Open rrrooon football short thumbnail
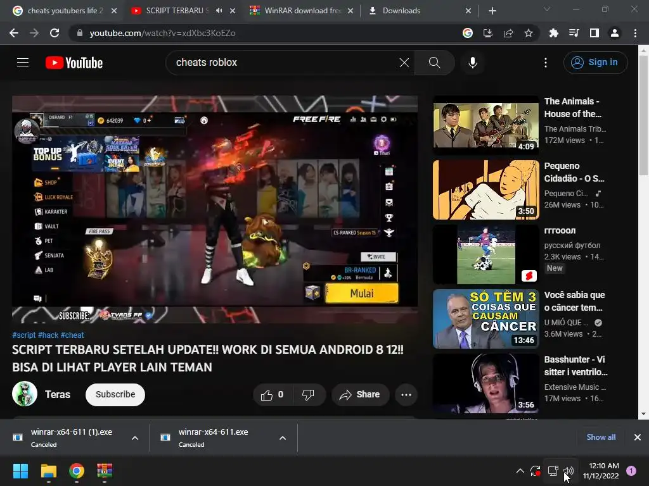Viewport: 649px width, 486px height. [486, 254]
